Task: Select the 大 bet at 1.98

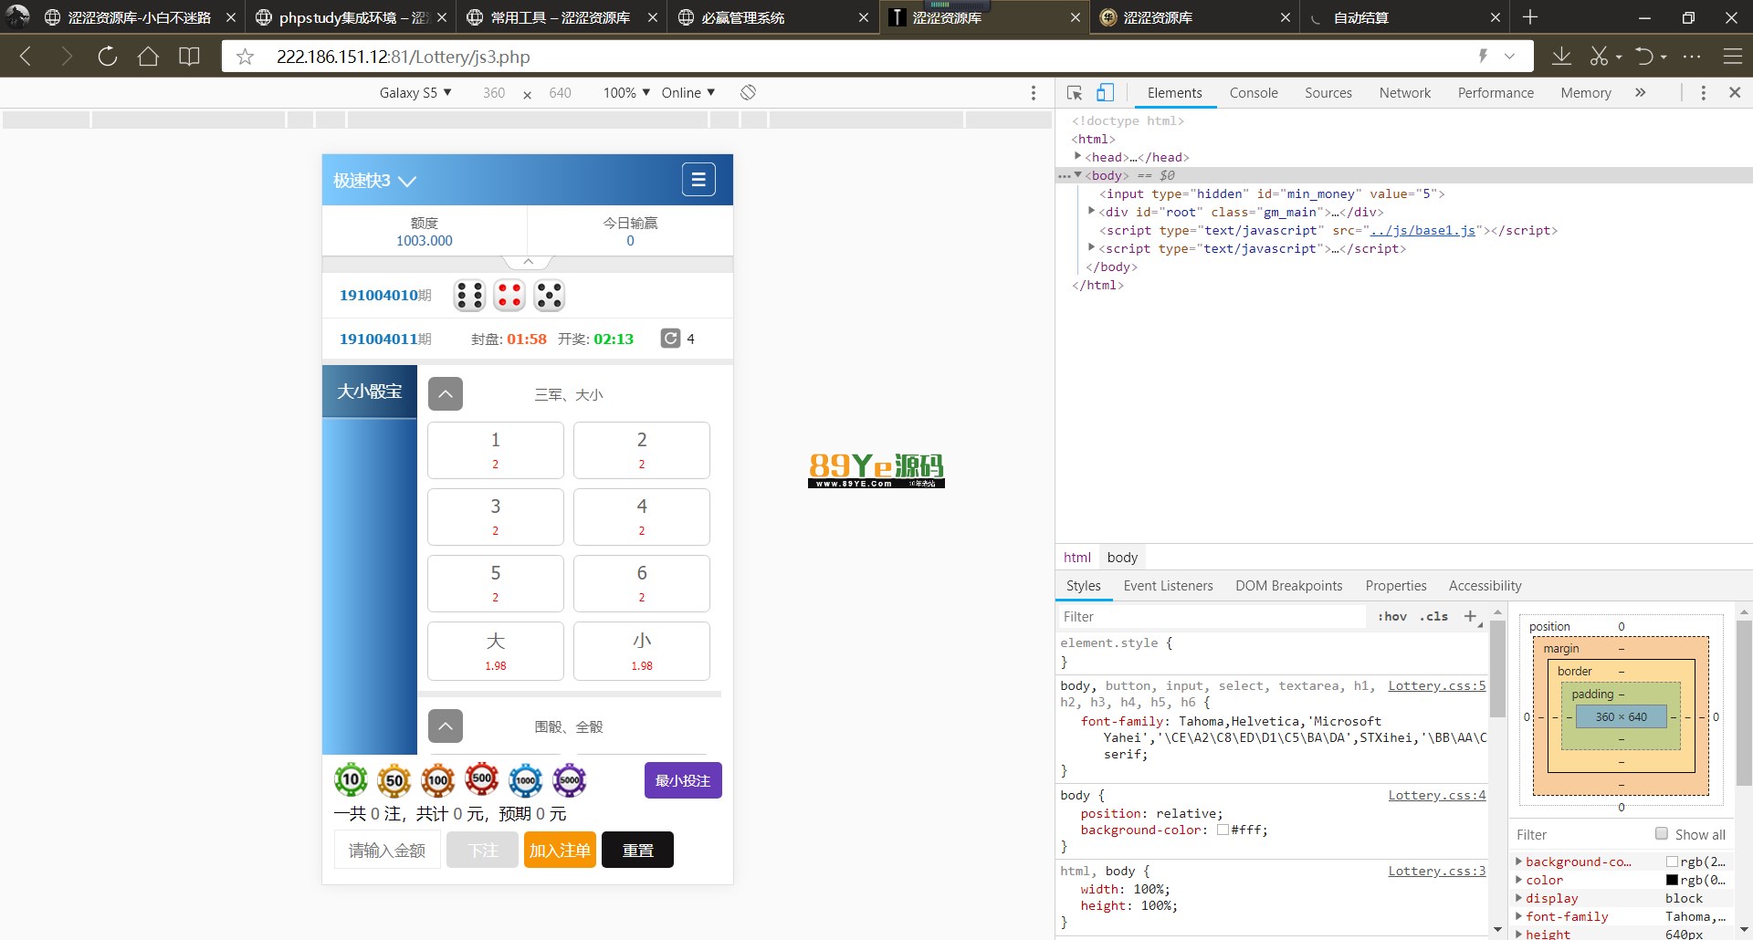Action: click(x=496, y=651)
